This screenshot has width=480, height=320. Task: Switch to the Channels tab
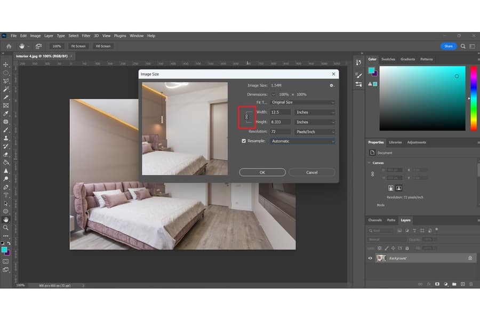click(375, 220)
